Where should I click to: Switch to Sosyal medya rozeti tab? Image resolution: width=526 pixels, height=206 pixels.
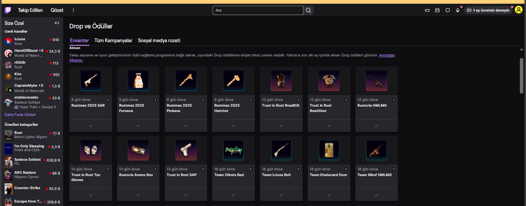pyautogui.click(x=159, y=40)
